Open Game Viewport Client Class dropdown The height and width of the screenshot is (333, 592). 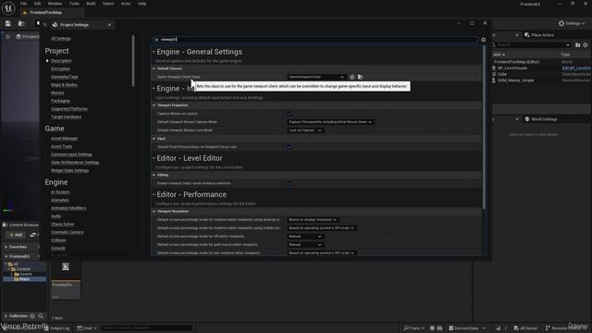click(x=316, y=77)
